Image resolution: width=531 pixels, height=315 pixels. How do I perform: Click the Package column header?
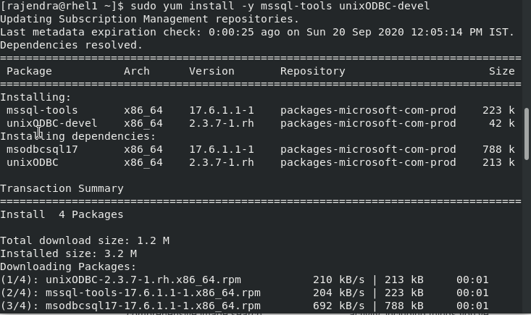[x=29, y=71]
